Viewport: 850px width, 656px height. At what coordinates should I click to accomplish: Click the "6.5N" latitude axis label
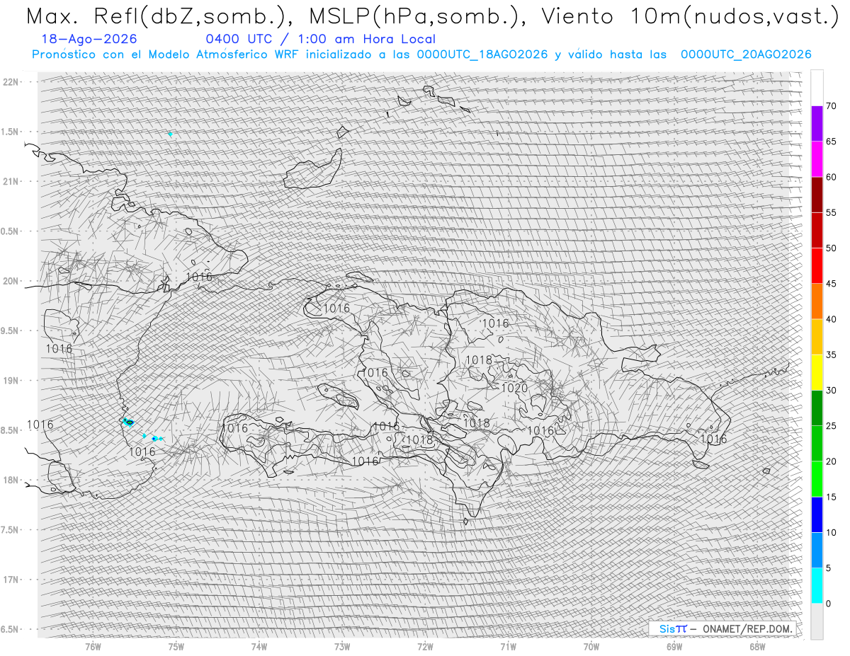10,629
